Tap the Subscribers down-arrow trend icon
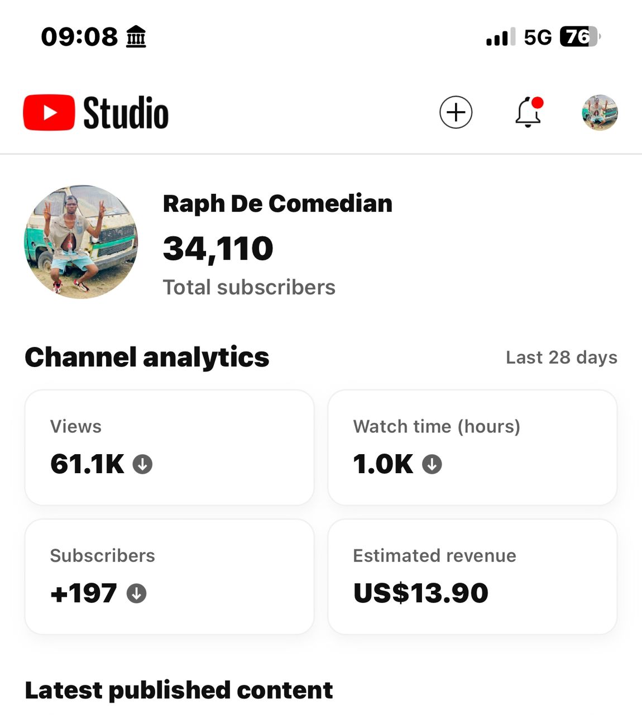Image resolution: width=642 pixels, height=715 pixels. pos(136,593)
